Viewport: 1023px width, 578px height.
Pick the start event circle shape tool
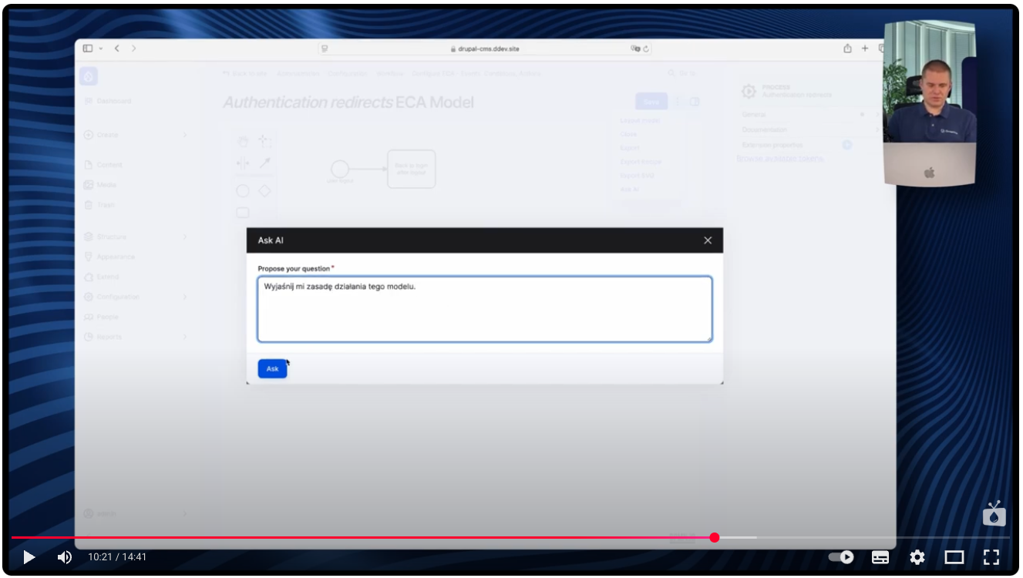(x=243, y=190)
